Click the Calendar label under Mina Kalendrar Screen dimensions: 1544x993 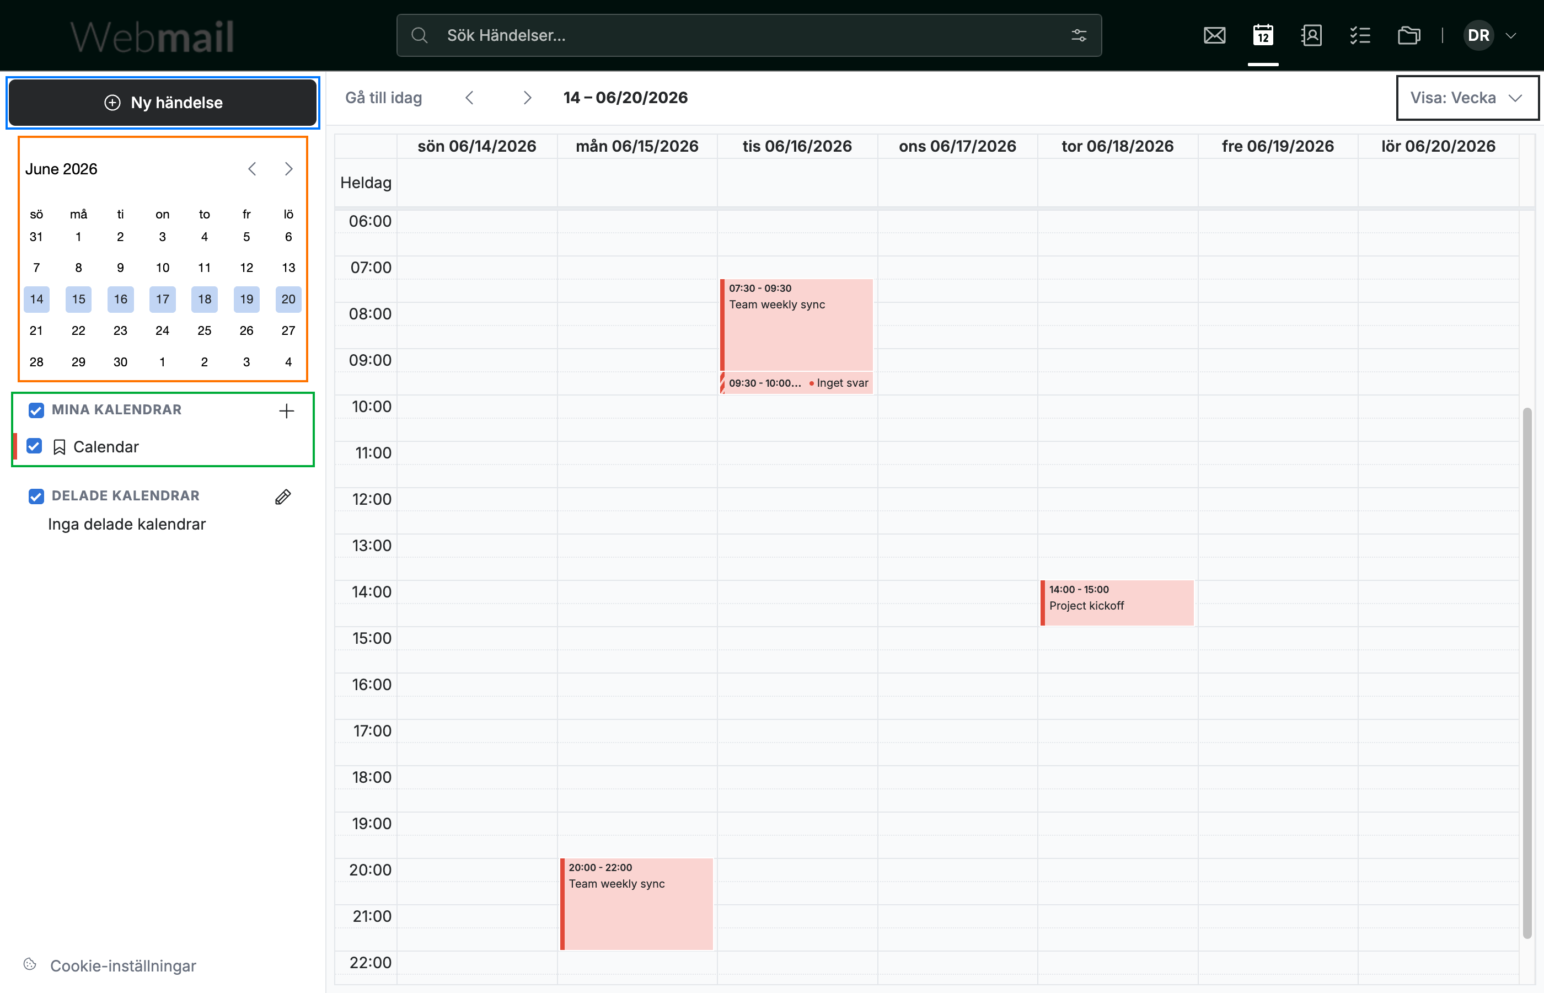point(106,447)
